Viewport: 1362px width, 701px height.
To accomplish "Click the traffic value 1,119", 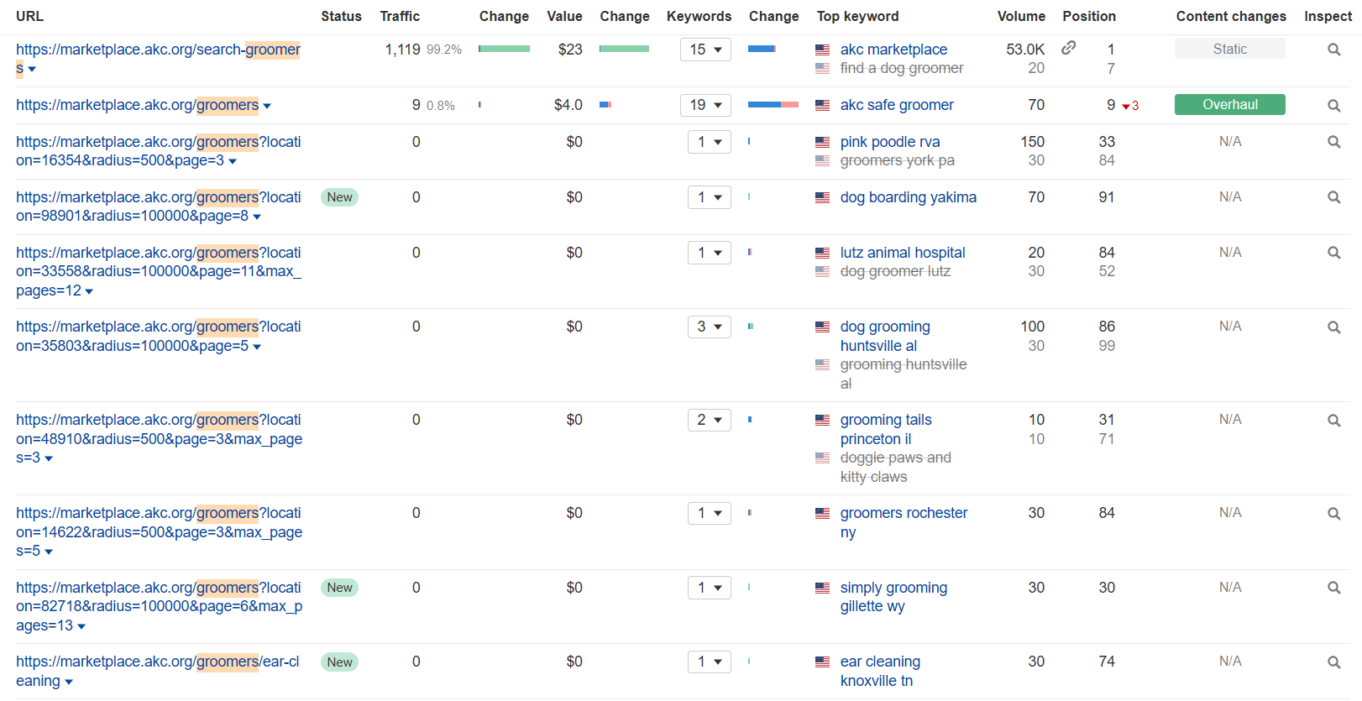I will coord(402,50).
